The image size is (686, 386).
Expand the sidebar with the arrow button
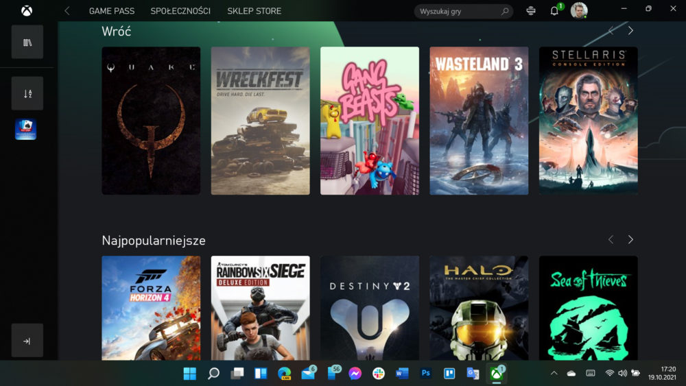coord(27,341)
